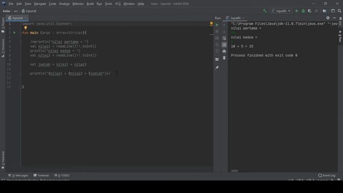
Task: Open the VCS menu
Action: 118,4
